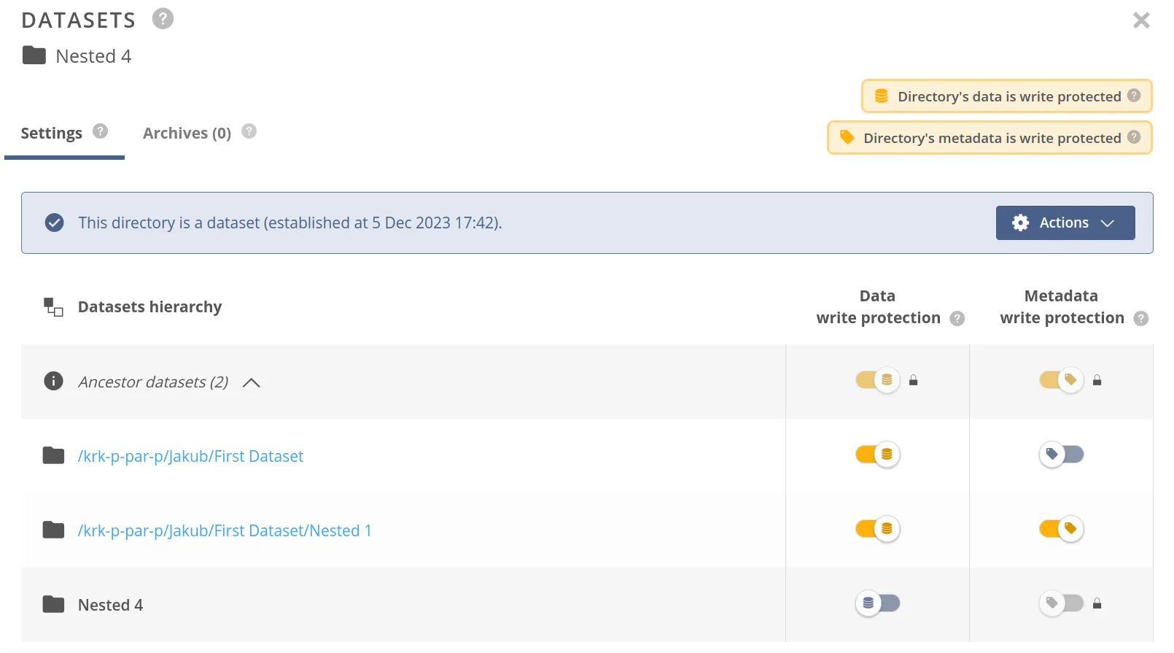Open the Actions dropdown menu

coord(1065,223)
